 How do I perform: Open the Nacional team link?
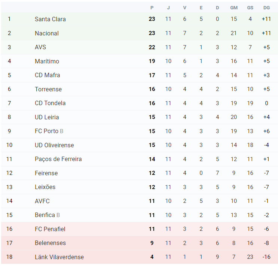point(47,33)
